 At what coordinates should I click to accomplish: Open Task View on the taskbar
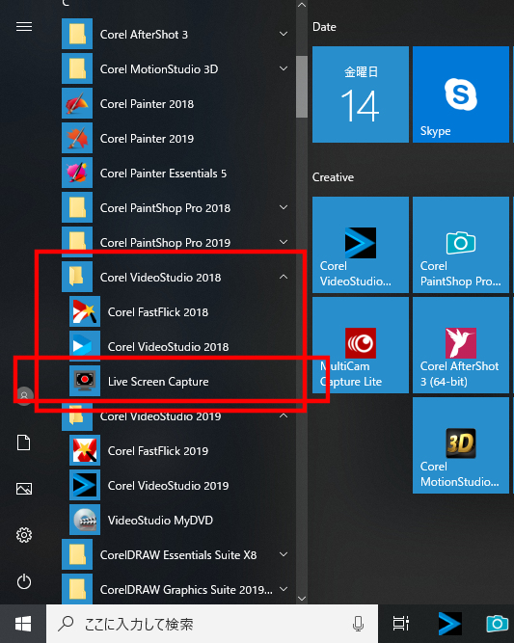click(401, 624)
